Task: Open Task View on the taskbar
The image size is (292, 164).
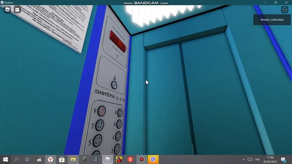Action: (27, 159)
